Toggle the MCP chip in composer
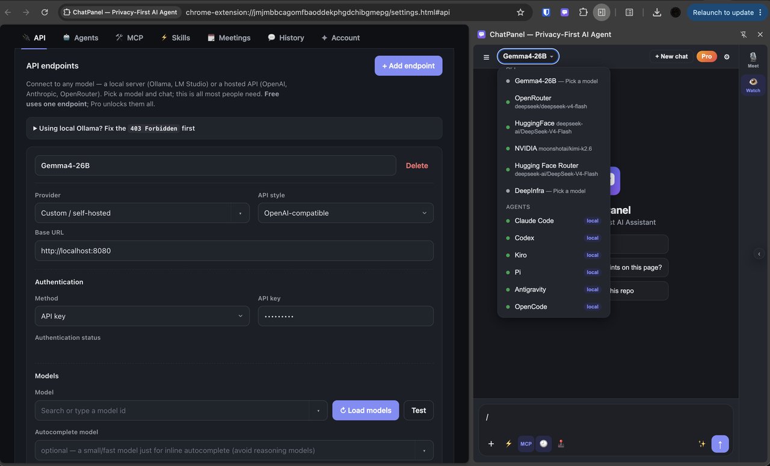The width and height of the screenshot is (770, 466). (526, 444)
